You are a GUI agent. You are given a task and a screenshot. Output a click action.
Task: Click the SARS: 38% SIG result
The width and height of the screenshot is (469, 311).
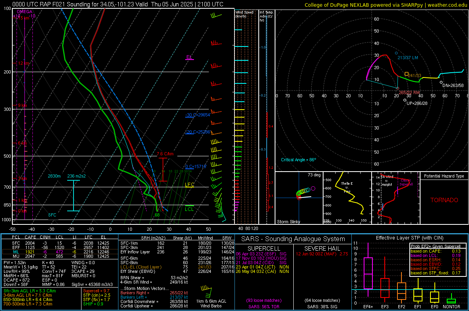coord(322,307)
